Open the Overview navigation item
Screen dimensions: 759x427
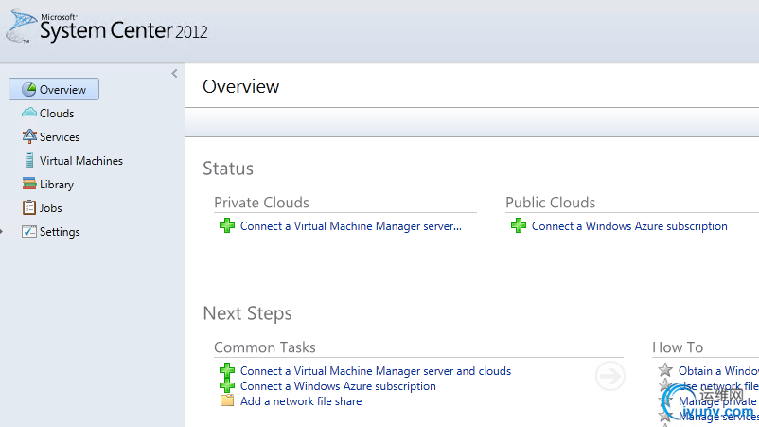coord(54,89)
